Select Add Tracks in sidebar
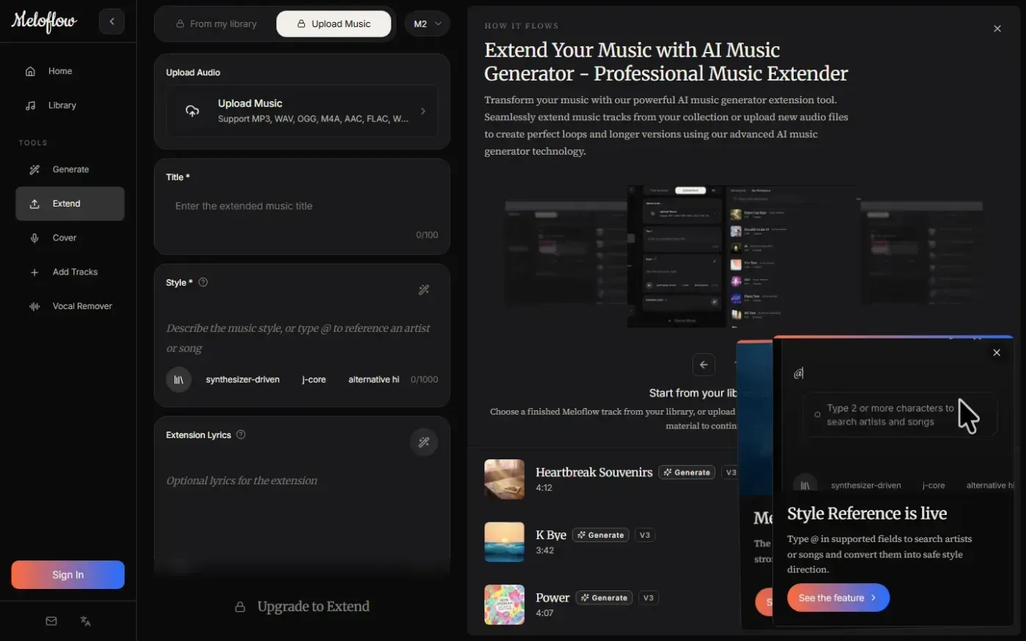Screen dimensions: 1026x641 [70, 272]
